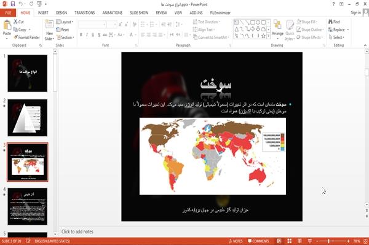Select slide 4 thumbnail in panel
This screenshot has height=245, width=369.
tap(27, 206)
